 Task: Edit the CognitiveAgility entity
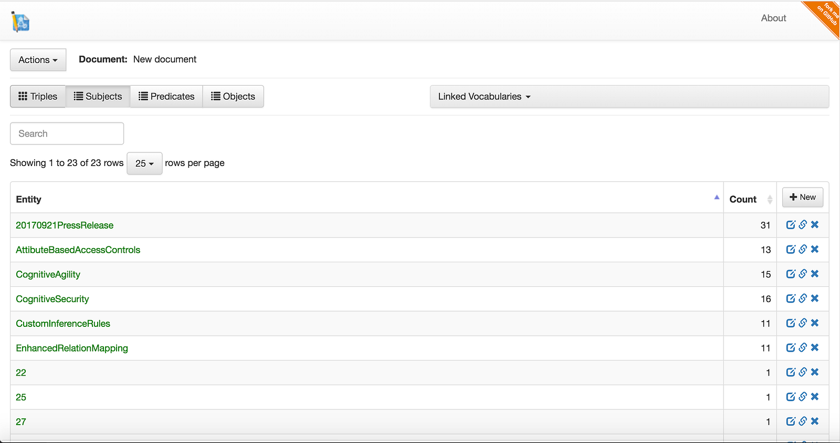tap(791, 274)
